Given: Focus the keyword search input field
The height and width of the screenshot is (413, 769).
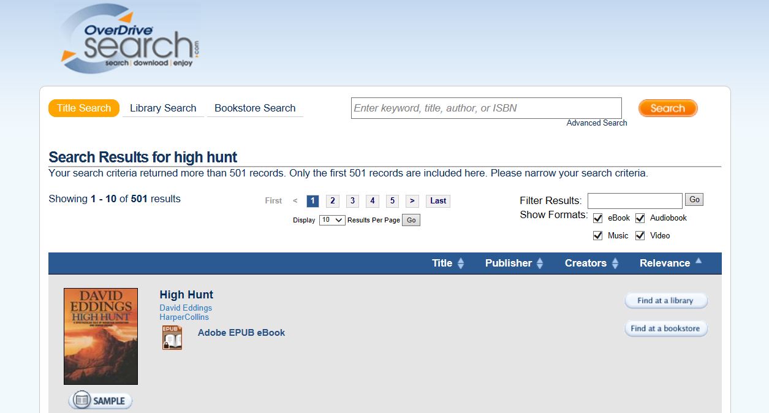Looking at the screenshot, I should (x=487, y=108).
